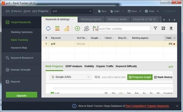Open Google (USA) search engine dropdown

click(x=70, y=77)
